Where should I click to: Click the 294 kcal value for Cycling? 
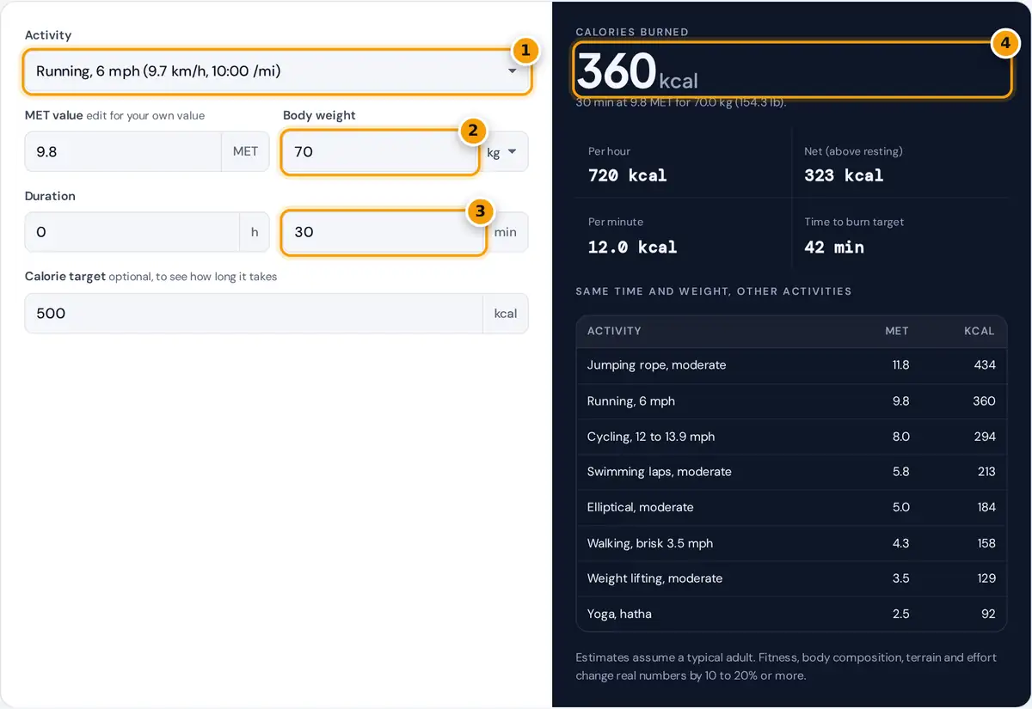coord(984,437)
